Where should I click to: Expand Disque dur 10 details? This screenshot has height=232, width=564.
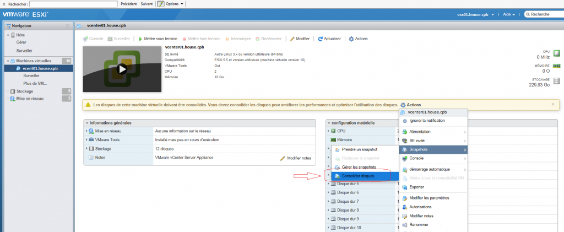coord(329,228)
